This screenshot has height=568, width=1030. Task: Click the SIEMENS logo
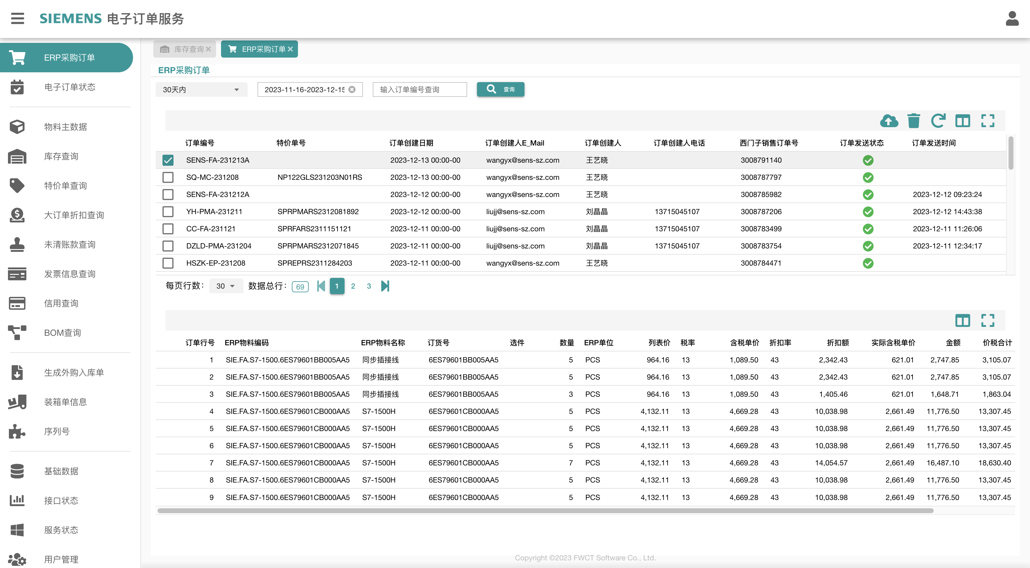coord(71,18)
